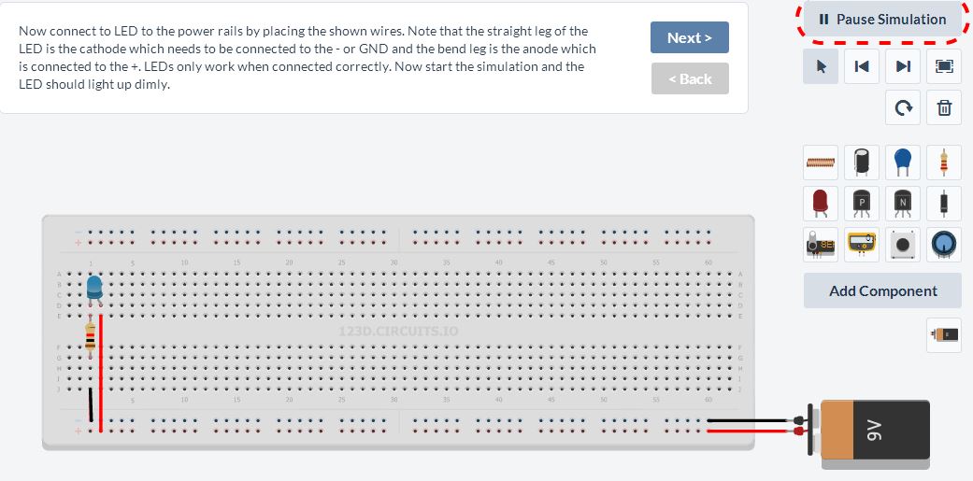Choose the electrolytic capacitor component
Image resolution: width=973 pixels, height=481 pixels.
click(861, 163)
